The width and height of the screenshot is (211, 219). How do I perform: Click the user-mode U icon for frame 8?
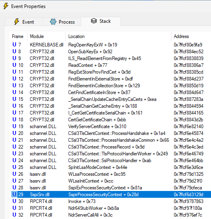[x=14, y=52]
